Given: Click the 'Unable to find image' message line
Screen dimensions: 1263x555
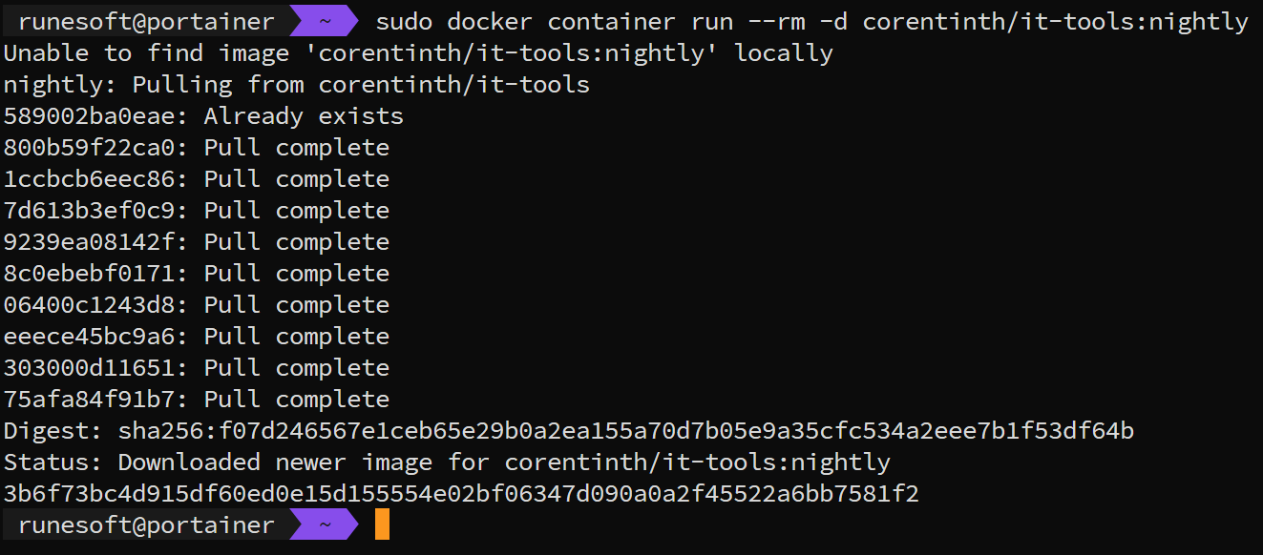Looking at the screenshot, I should [418, 53].
